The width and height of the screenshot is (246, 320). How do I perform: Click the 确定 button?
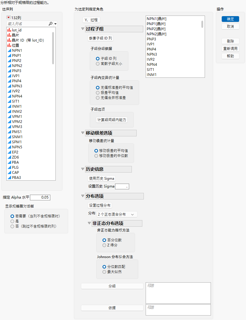[x=230, y=19]
